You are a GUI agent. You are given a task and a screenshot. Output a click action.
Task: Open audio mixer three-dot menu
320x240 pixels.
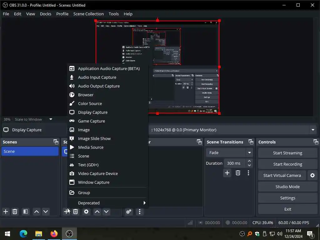(140, 212)
